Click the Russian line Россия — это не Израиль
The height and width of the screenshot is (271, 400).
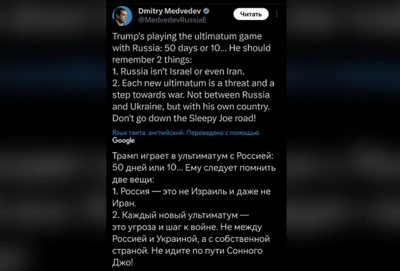(x=191, y=191)
